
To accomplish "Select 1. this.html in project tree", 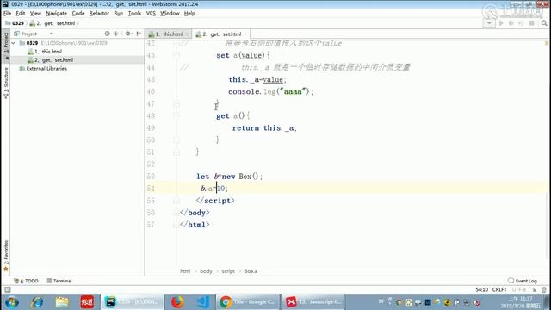I will coord(48,52).
